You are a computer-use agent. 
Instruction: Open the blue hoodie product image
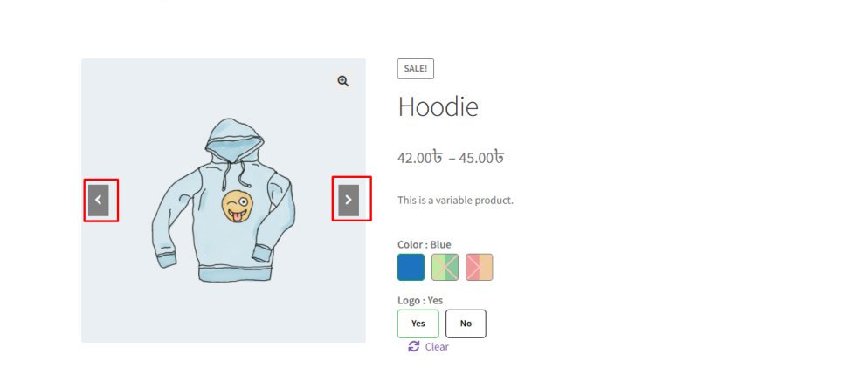point(224,201)
